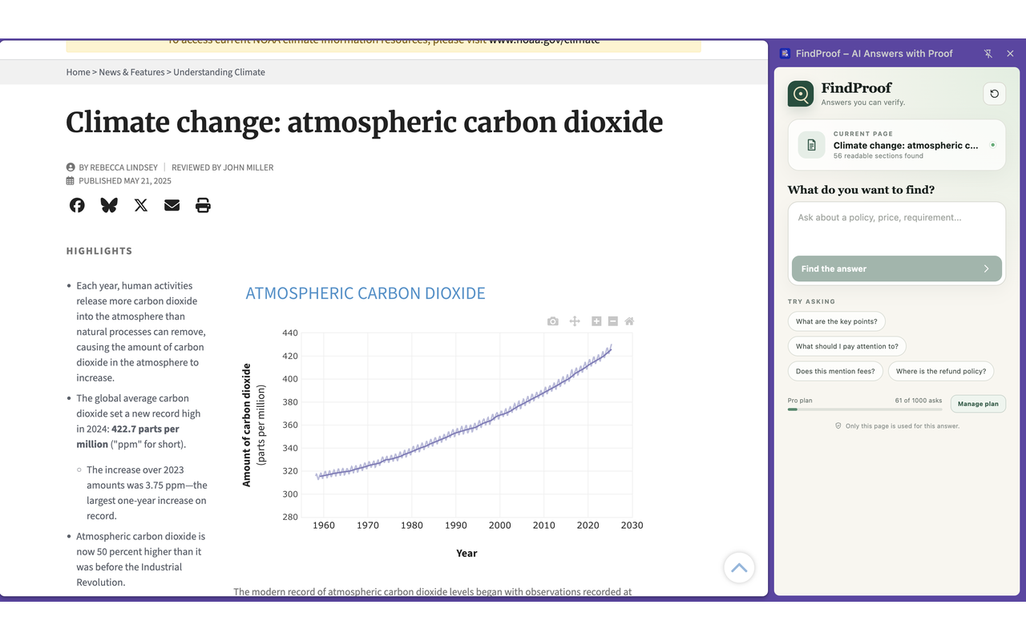The image size is (1026, 641).
Task: Open the Home breadcrumb link
Action: [78, 72]
